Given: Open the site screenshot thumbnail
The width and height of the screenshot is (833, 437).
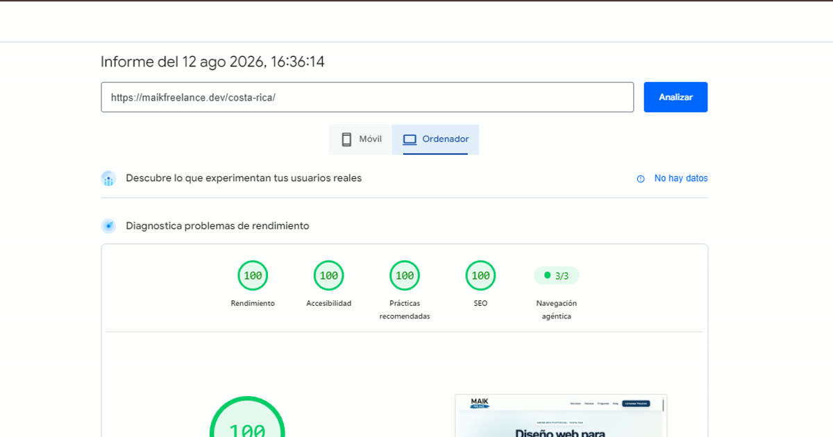Looking at the screenshot, I should [x=561, y=415].
